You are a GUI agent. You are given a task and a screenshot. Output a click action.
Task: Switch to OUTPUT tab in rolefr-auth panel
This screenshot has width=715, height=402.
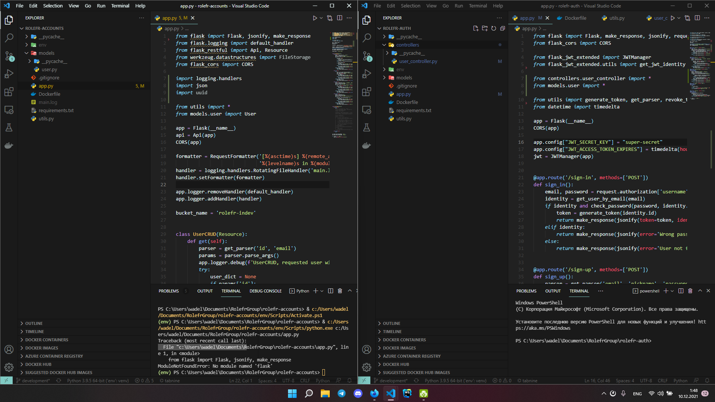tap(553, 291)
